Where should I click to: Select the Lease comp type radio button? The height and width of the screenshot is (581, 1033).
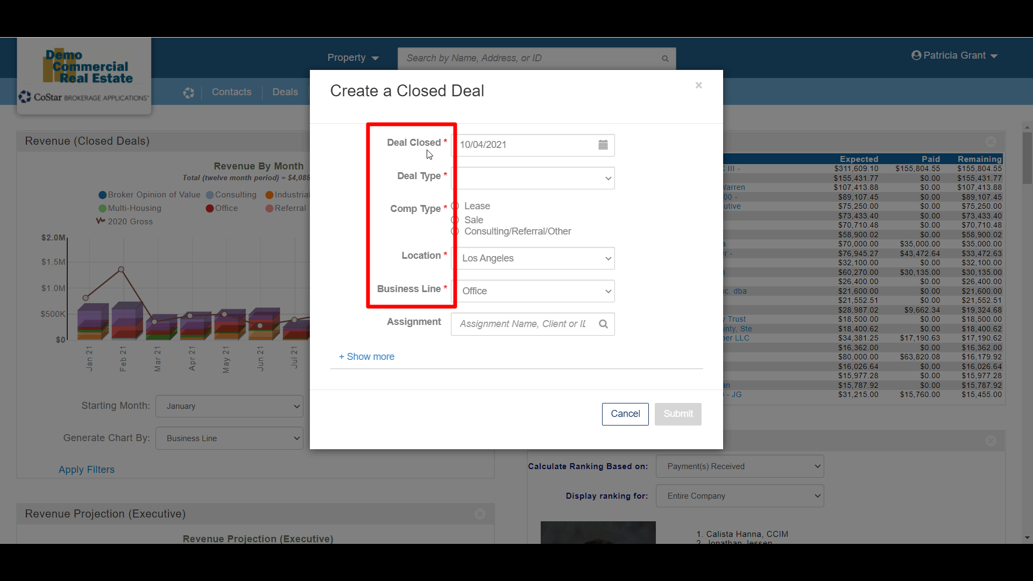coord(455,206)
